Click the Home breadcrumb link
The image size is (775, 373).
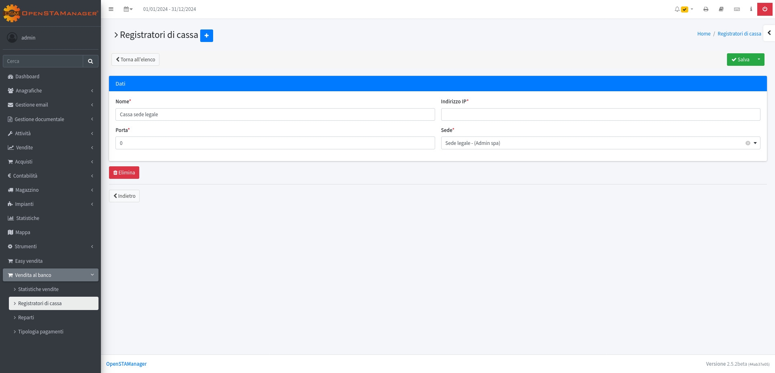704,34
